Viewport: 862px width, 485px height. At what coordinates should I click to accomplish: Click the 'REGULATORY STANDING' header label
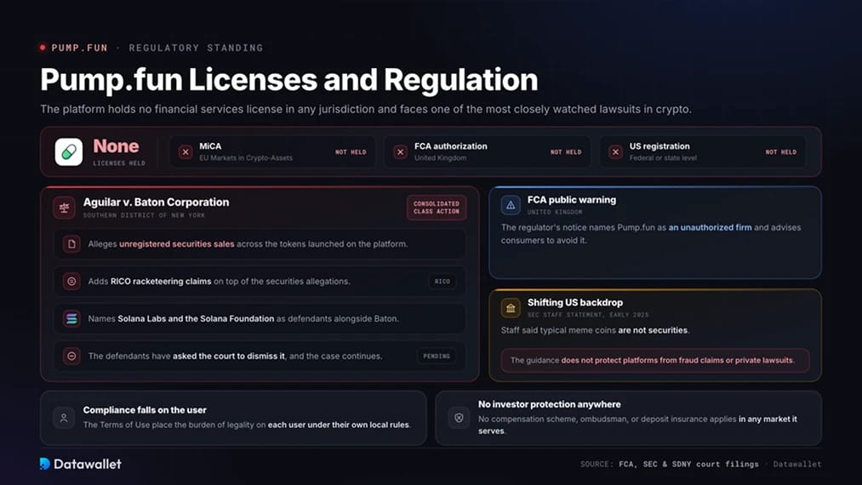[196, 48]
